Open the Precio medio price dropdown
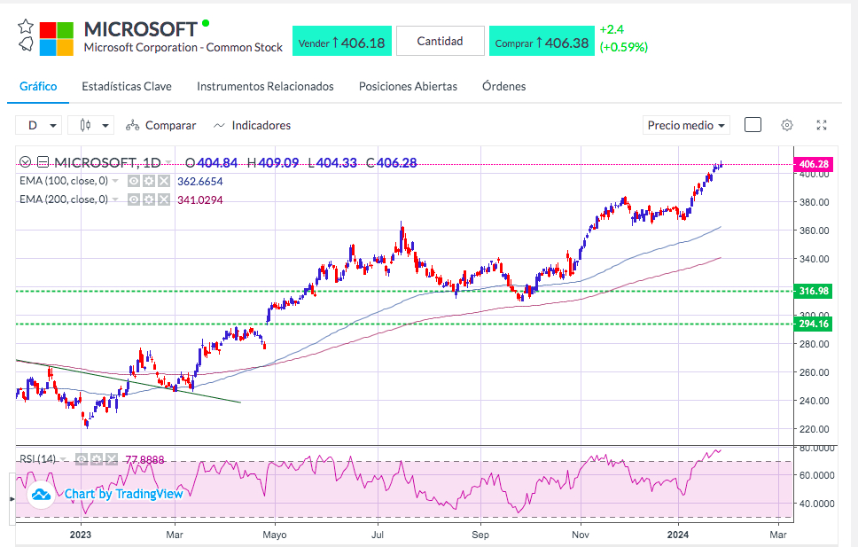Image resolution: width=858 pixels, height=547 pixels. tap(686, 125)
